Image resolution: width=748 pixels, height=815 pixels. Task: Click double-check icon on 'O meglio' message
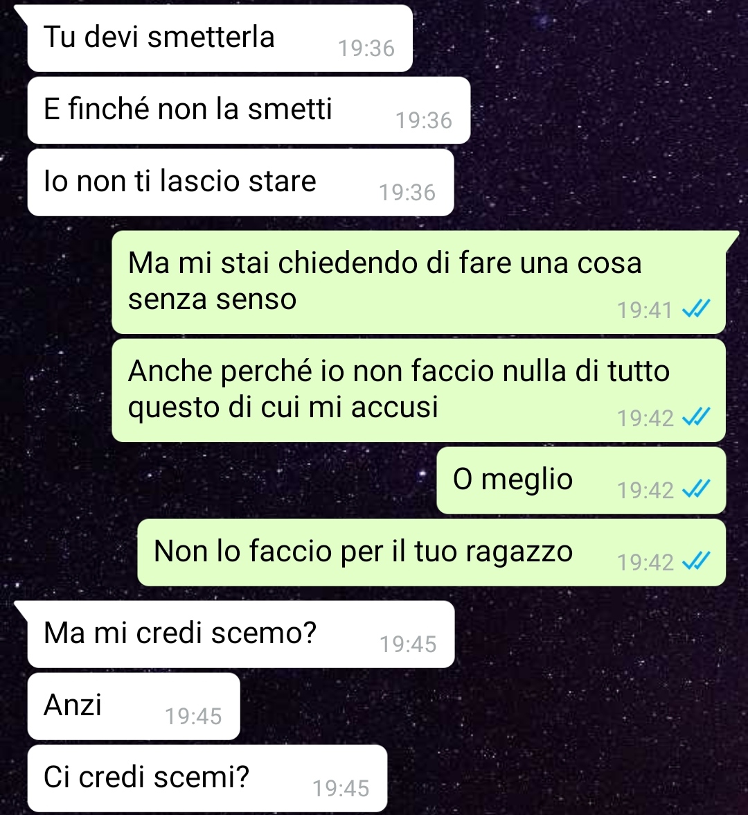695,489
